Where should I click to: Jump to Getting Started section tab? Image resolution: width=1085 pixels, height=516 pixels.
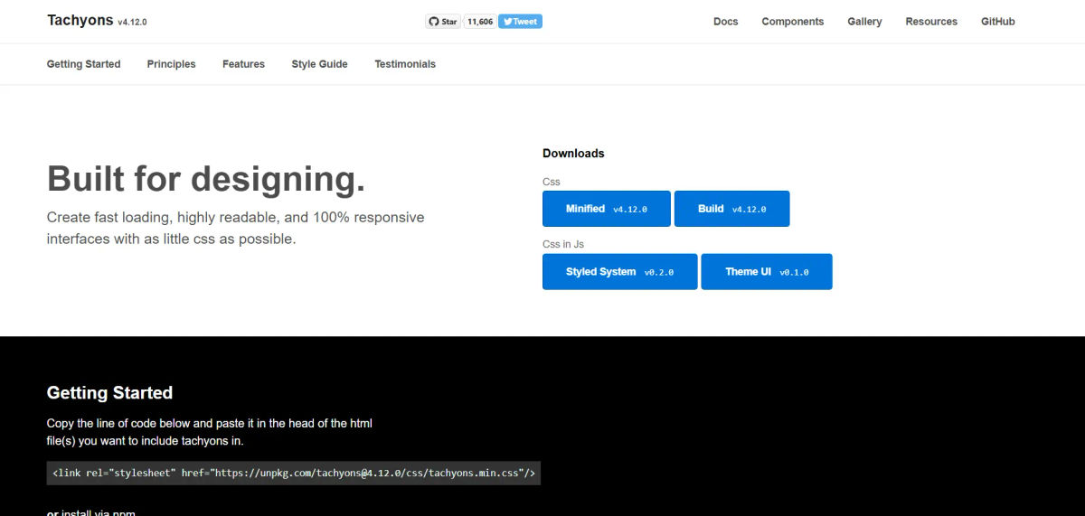coord(83,64)
